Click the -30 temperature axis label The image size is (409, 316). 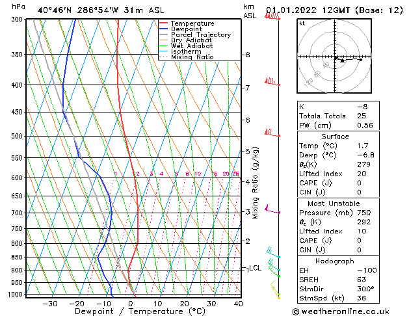tap(49, 304)
